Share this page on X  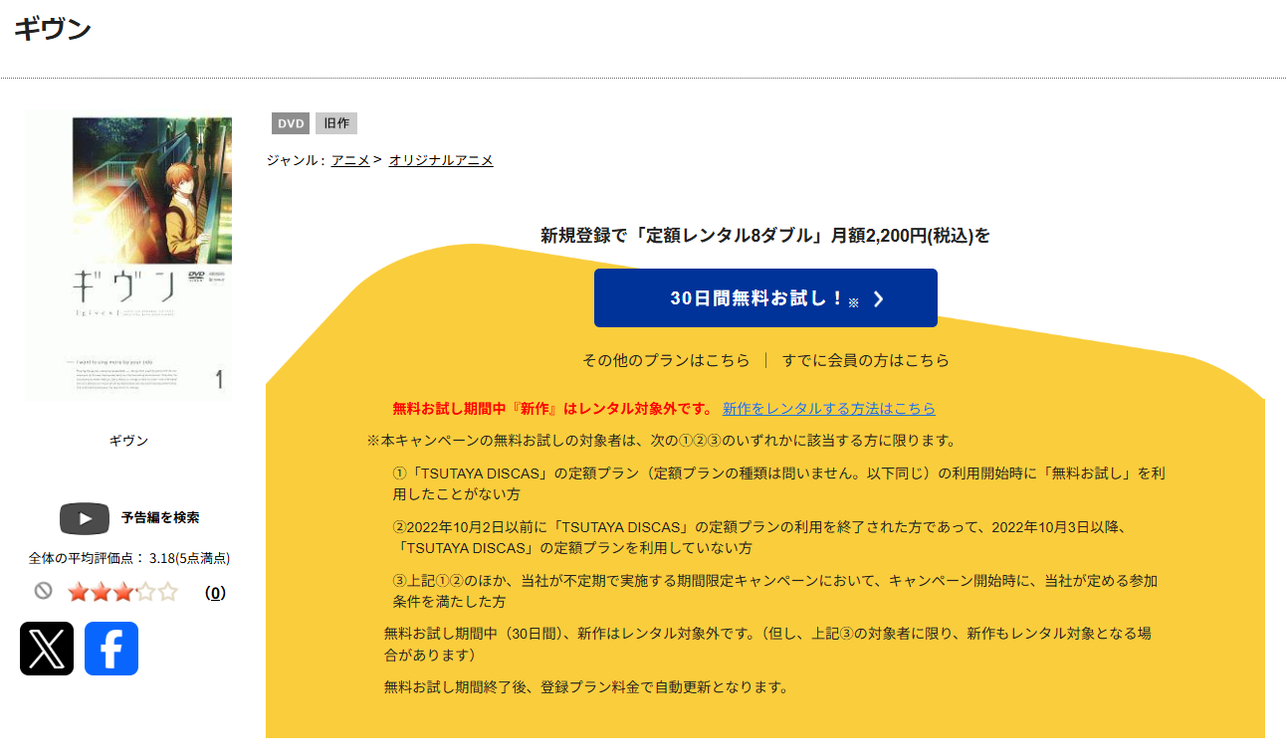pos(47,649)
